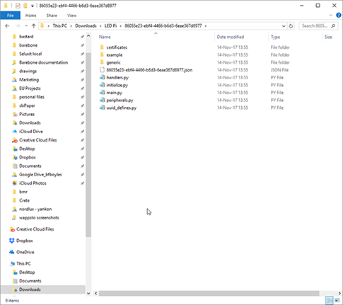This screenshot has width=343, height=305.
Task: Click the Back navigation arrow
Action: click(7, 26)
